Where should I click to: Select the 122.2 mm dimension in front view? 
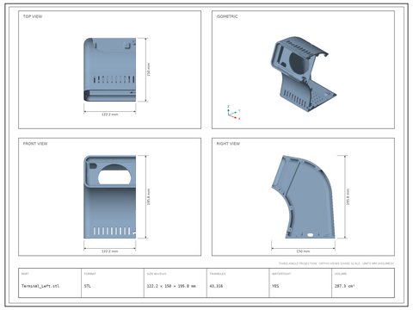click(110, 251)
